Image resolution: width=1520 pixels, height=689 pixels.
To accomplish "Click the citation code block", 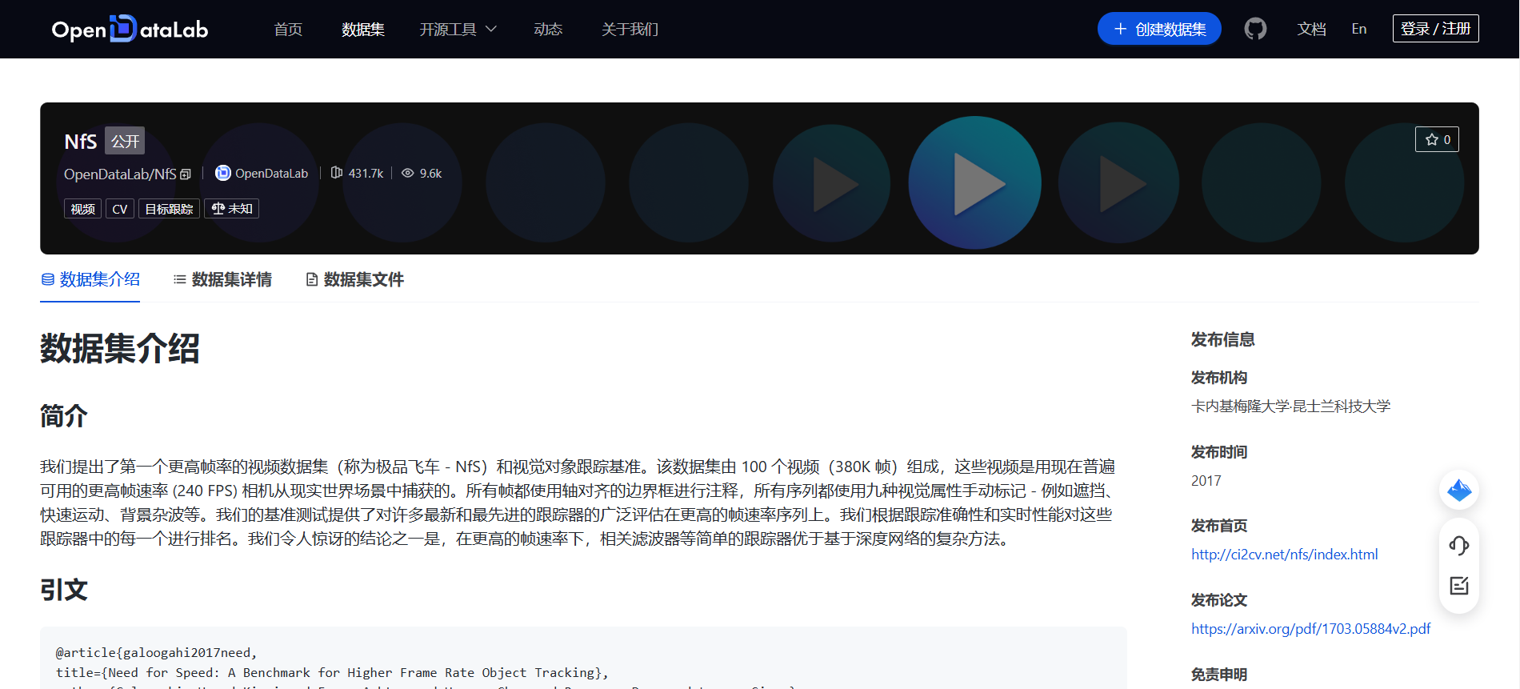I will [583, 658].
